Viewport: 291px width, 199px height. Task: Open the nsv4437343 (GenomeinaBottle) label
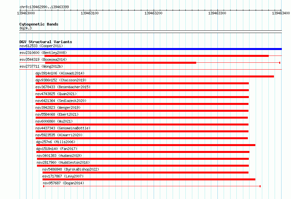pos(63,128)
